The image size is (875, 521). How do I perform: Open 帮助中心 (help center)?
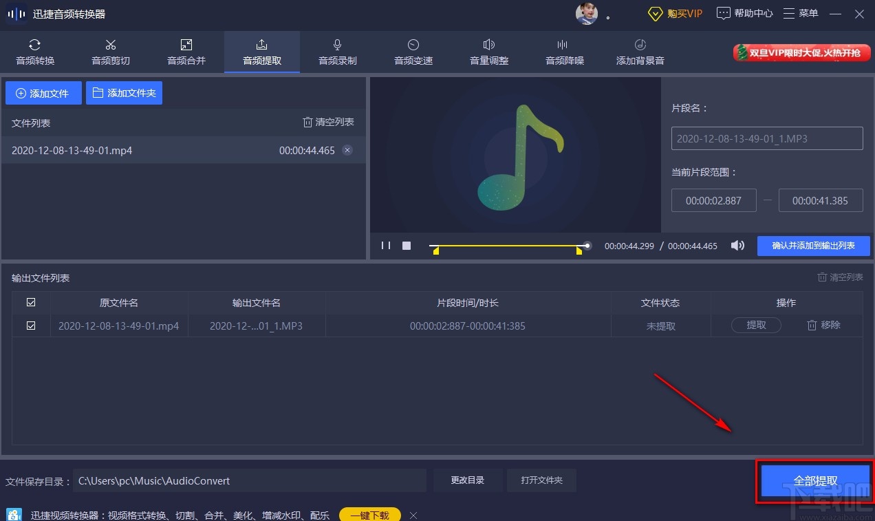click(x=744, y=13)
